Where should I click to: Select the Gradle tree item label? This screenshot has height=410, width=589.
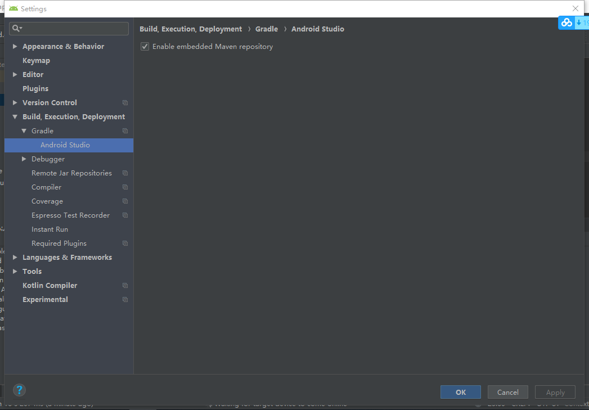pyautogui.click(x=42, y=130)
